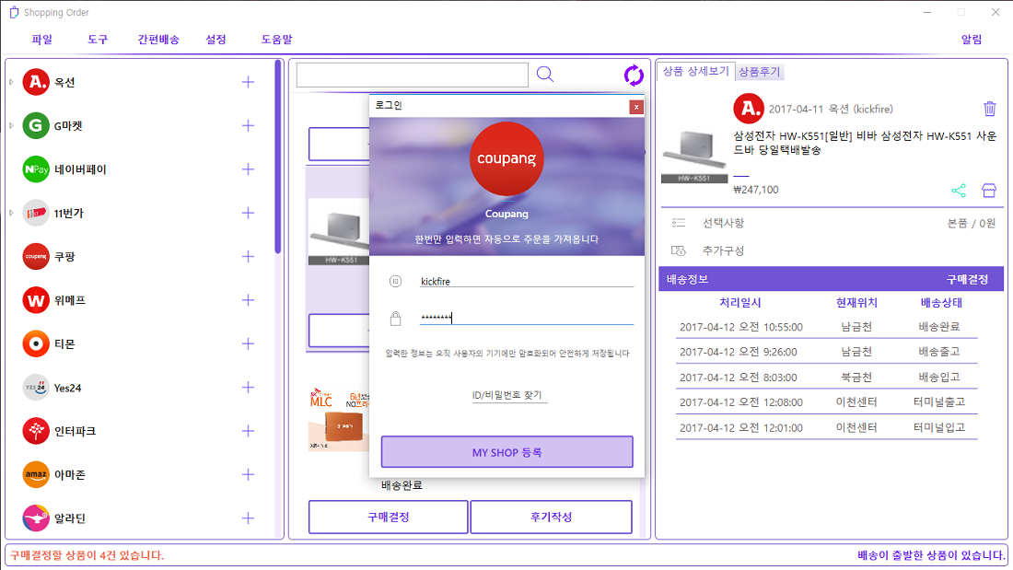1013x570 pixels.
Task: Add 네이버페이 account with plus icon
Action: point(248,169)
